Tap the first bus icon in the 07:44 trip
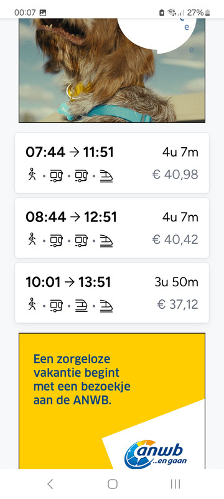The height and width of the screenshot is (499, 224). coord(57,175)
